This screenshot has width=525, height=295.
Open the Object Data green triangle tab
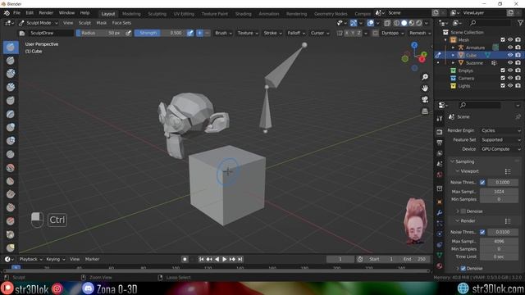[440, 255]
